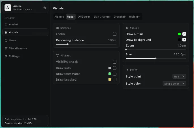
Task: Tick the Draw knocked checkbox
Action: click(x=114, y=80)
